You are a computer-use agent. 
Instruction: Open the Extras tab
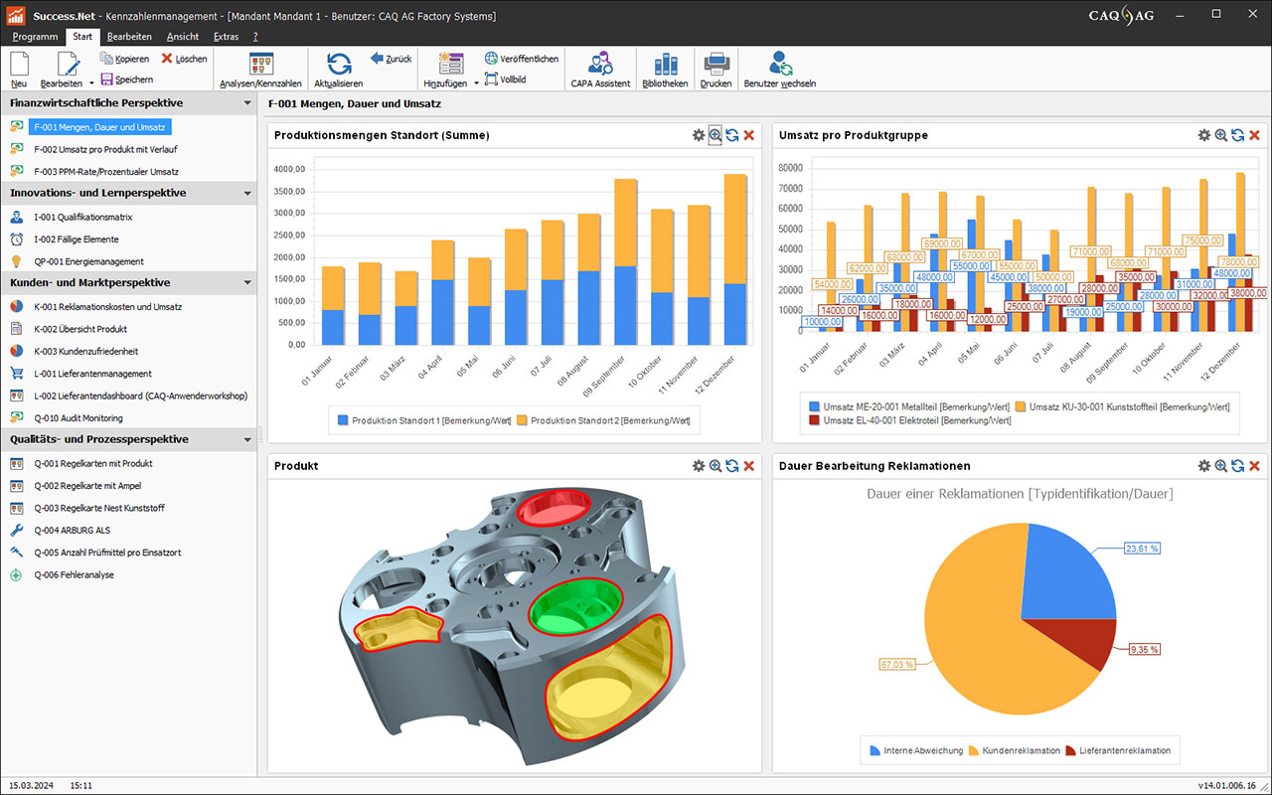226,37
